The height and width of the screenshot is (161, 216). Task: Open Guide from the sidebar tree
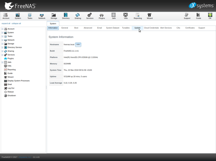click(10, 73)
